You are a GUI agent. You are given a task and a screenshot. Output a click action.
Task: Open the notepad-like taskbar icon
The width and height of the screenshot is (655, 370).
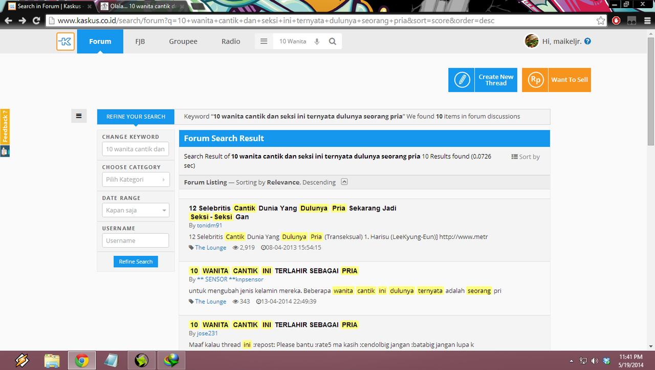pyautogui.click(x=111, y=360)
